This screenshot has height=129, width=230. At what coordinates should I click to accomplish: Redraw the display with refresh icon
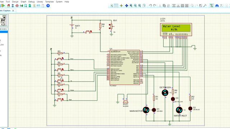pos(112,6)
